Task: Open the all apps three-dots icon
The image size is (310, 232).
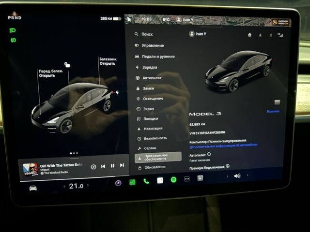Action: (187, 179)
